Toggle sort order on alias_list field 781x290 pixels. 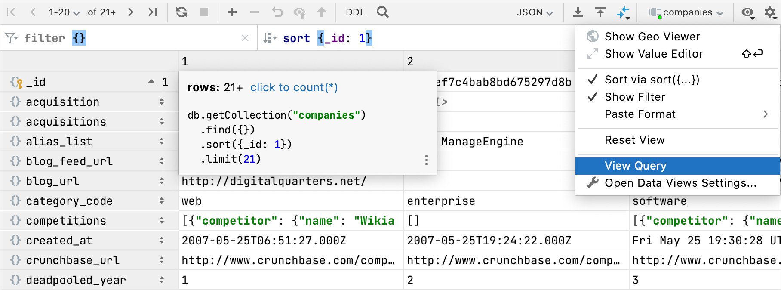[162, 141]
